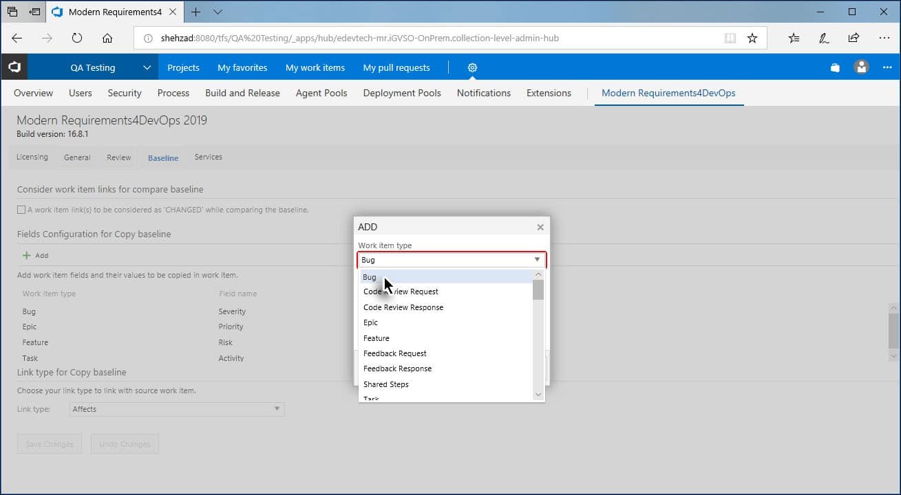Click the green plus Add icon

(27, 255)
